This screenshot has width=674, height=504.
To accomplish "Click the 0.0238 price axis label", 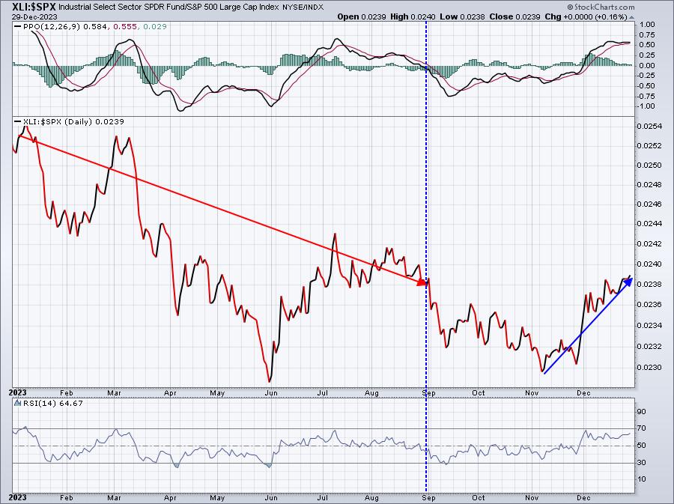I will tap(649, 284).
